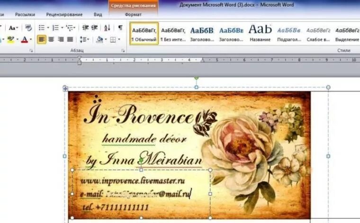This screenshot has width=360, height=223.
Task: Click the www.inprovence.livemaster.ru text
Action: [133, 181]
